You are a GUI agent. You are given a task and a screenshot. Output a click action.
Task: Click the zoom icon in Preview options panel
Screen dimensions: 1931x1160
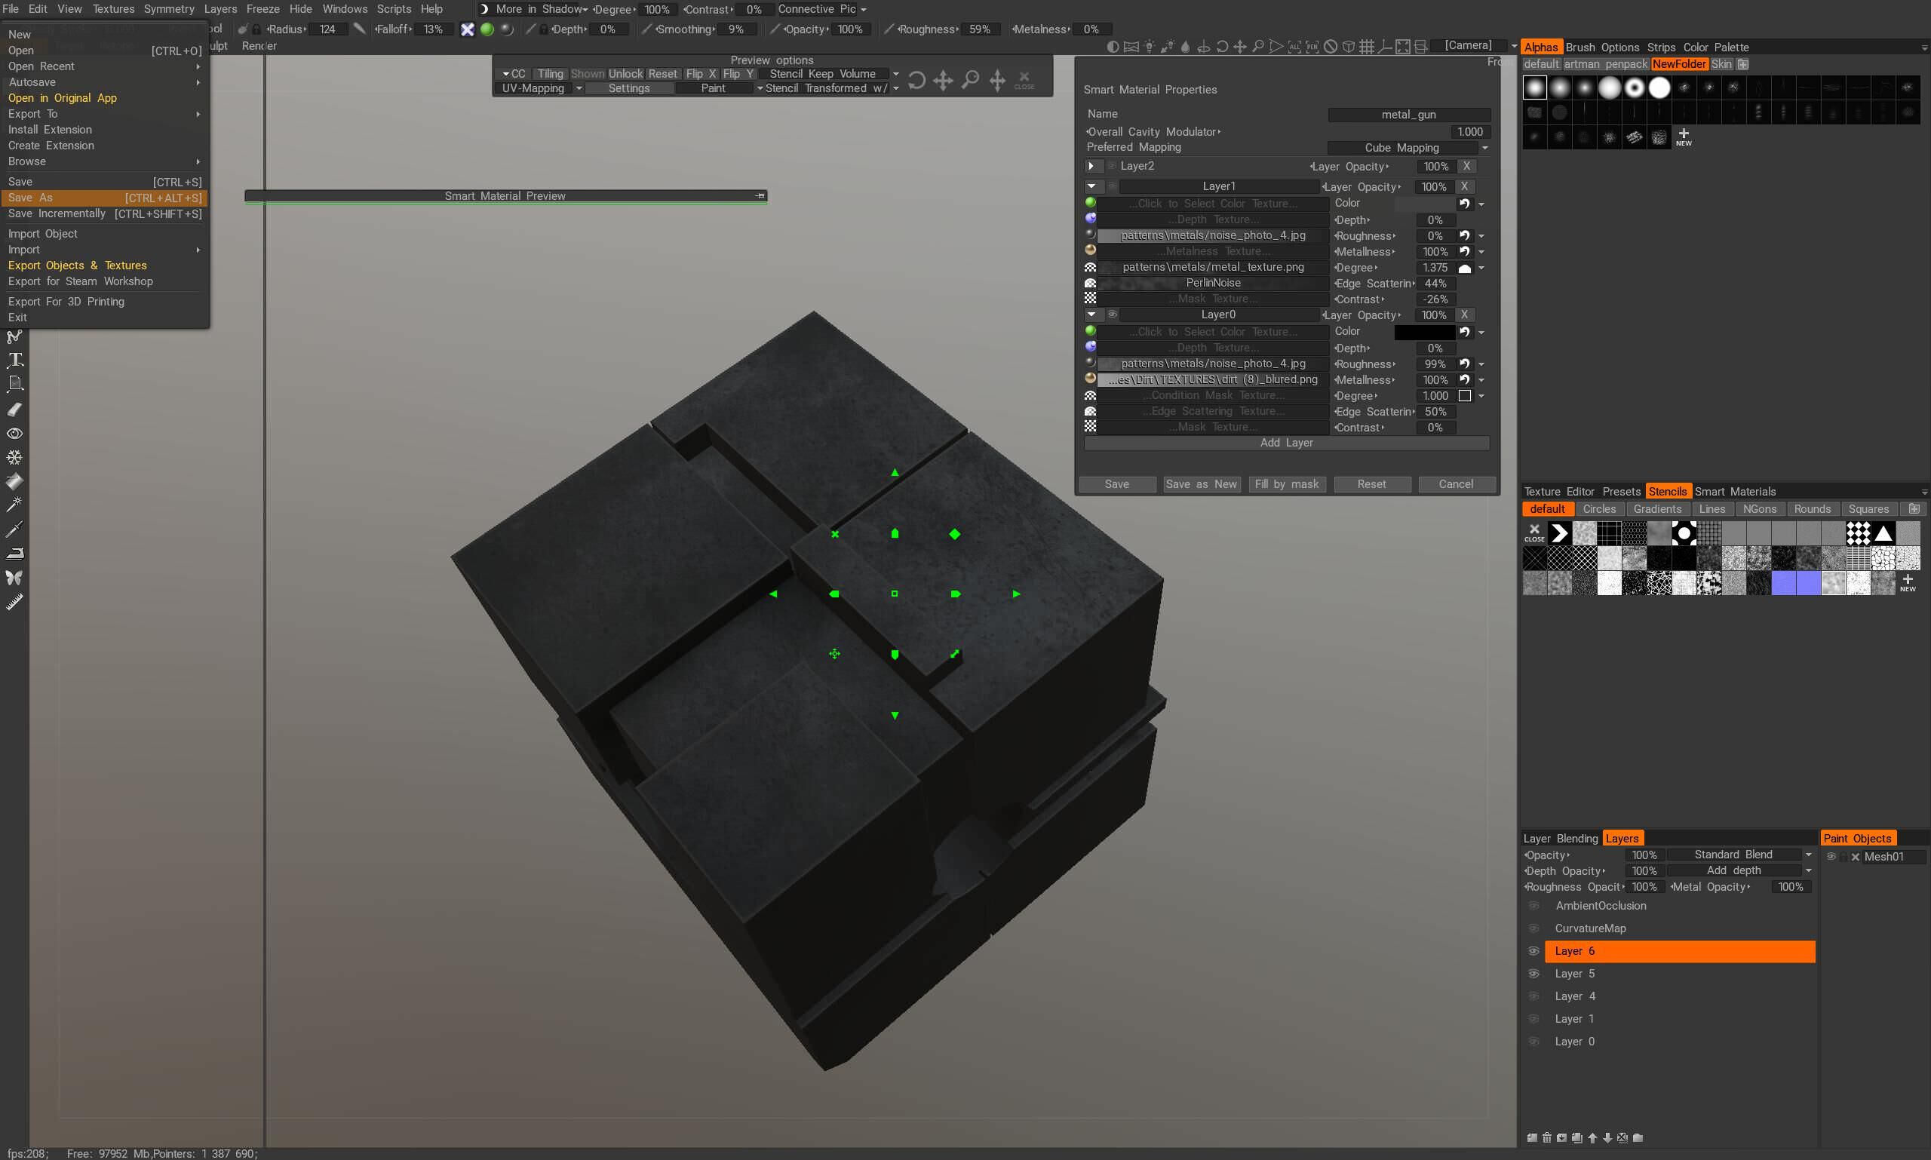click(970, 80)
